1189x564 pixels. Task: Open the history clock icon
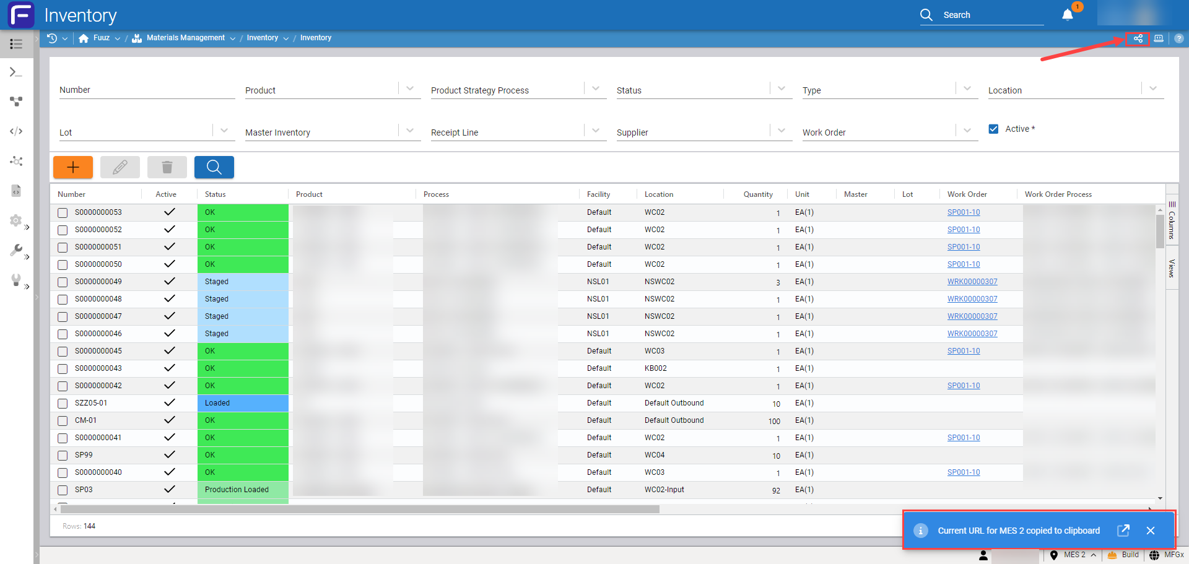[52, 38]
